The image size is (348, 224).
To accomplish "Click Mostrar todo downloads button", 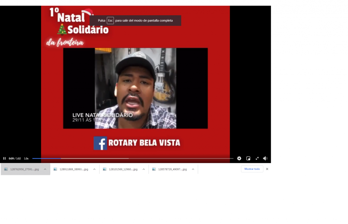I will (252, 169).
